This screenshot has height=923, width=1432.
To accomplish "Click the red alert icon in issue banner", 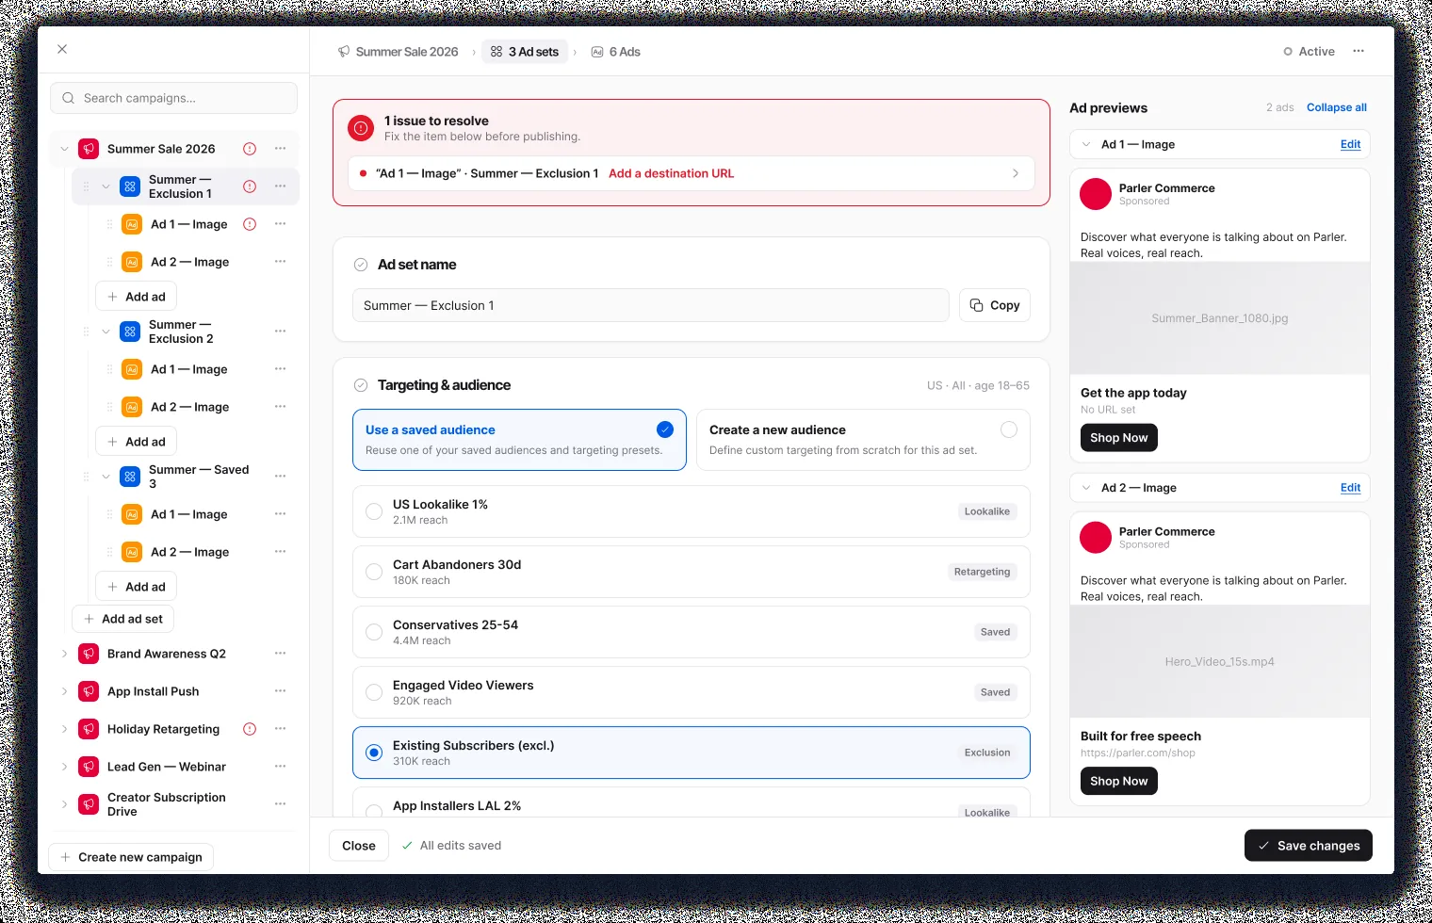I will click(x=361, y=128).
